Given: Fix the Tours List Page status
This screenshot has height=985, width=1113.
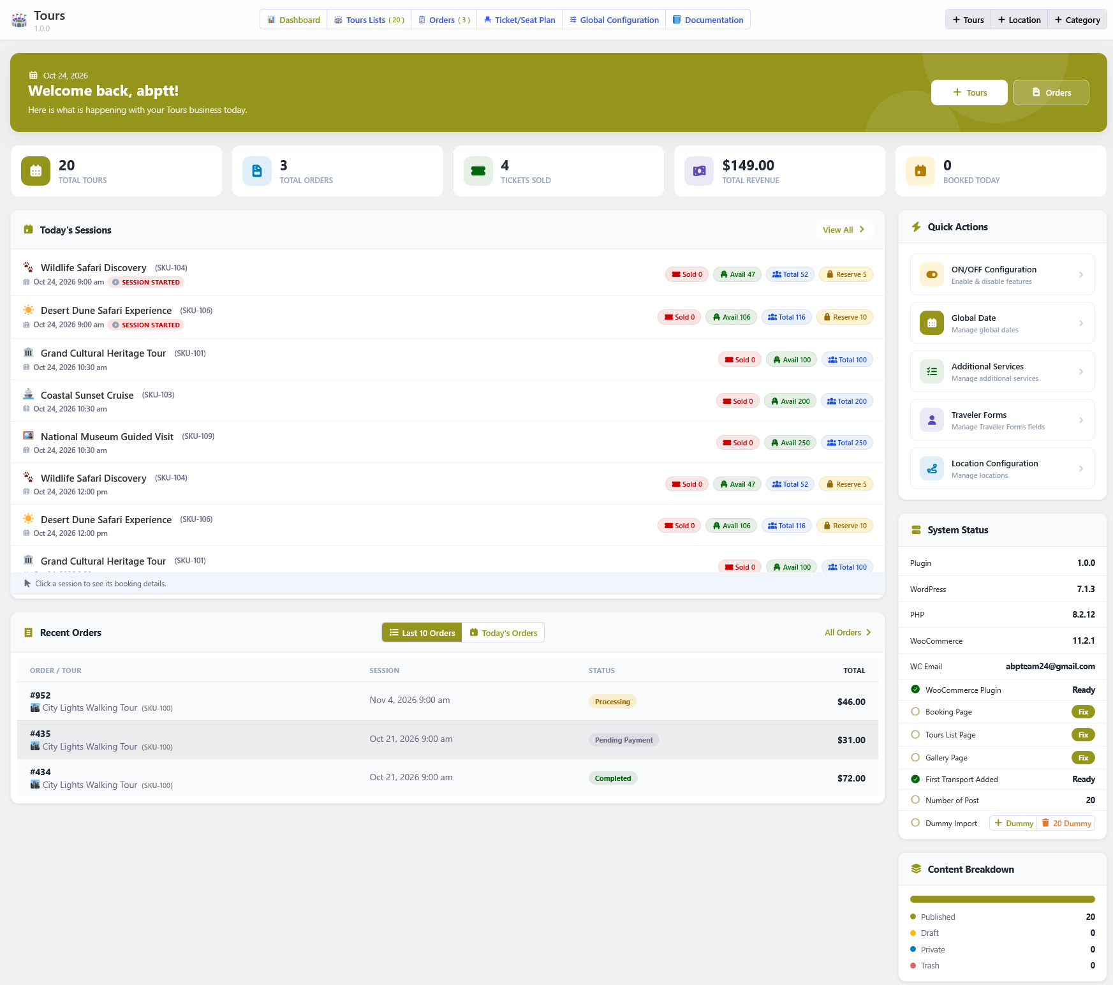Looking at the screenshot, I should coord(1083,734).
